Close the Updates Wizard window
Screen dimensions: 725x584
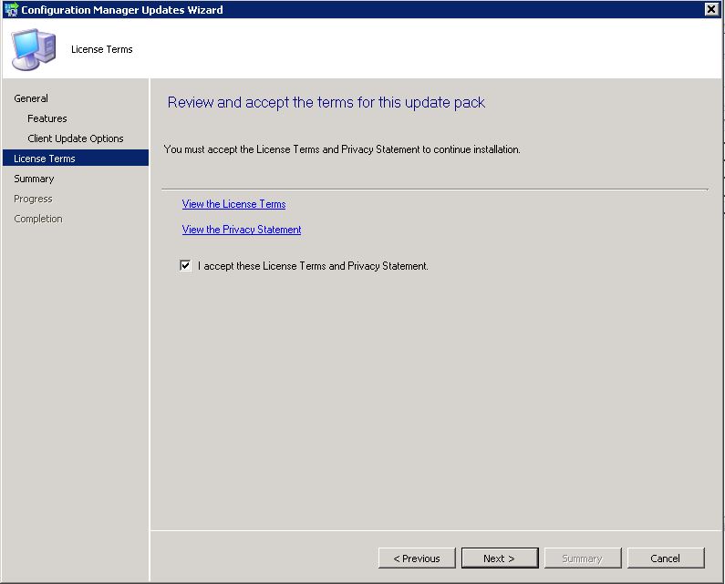(x=711, y=9)
